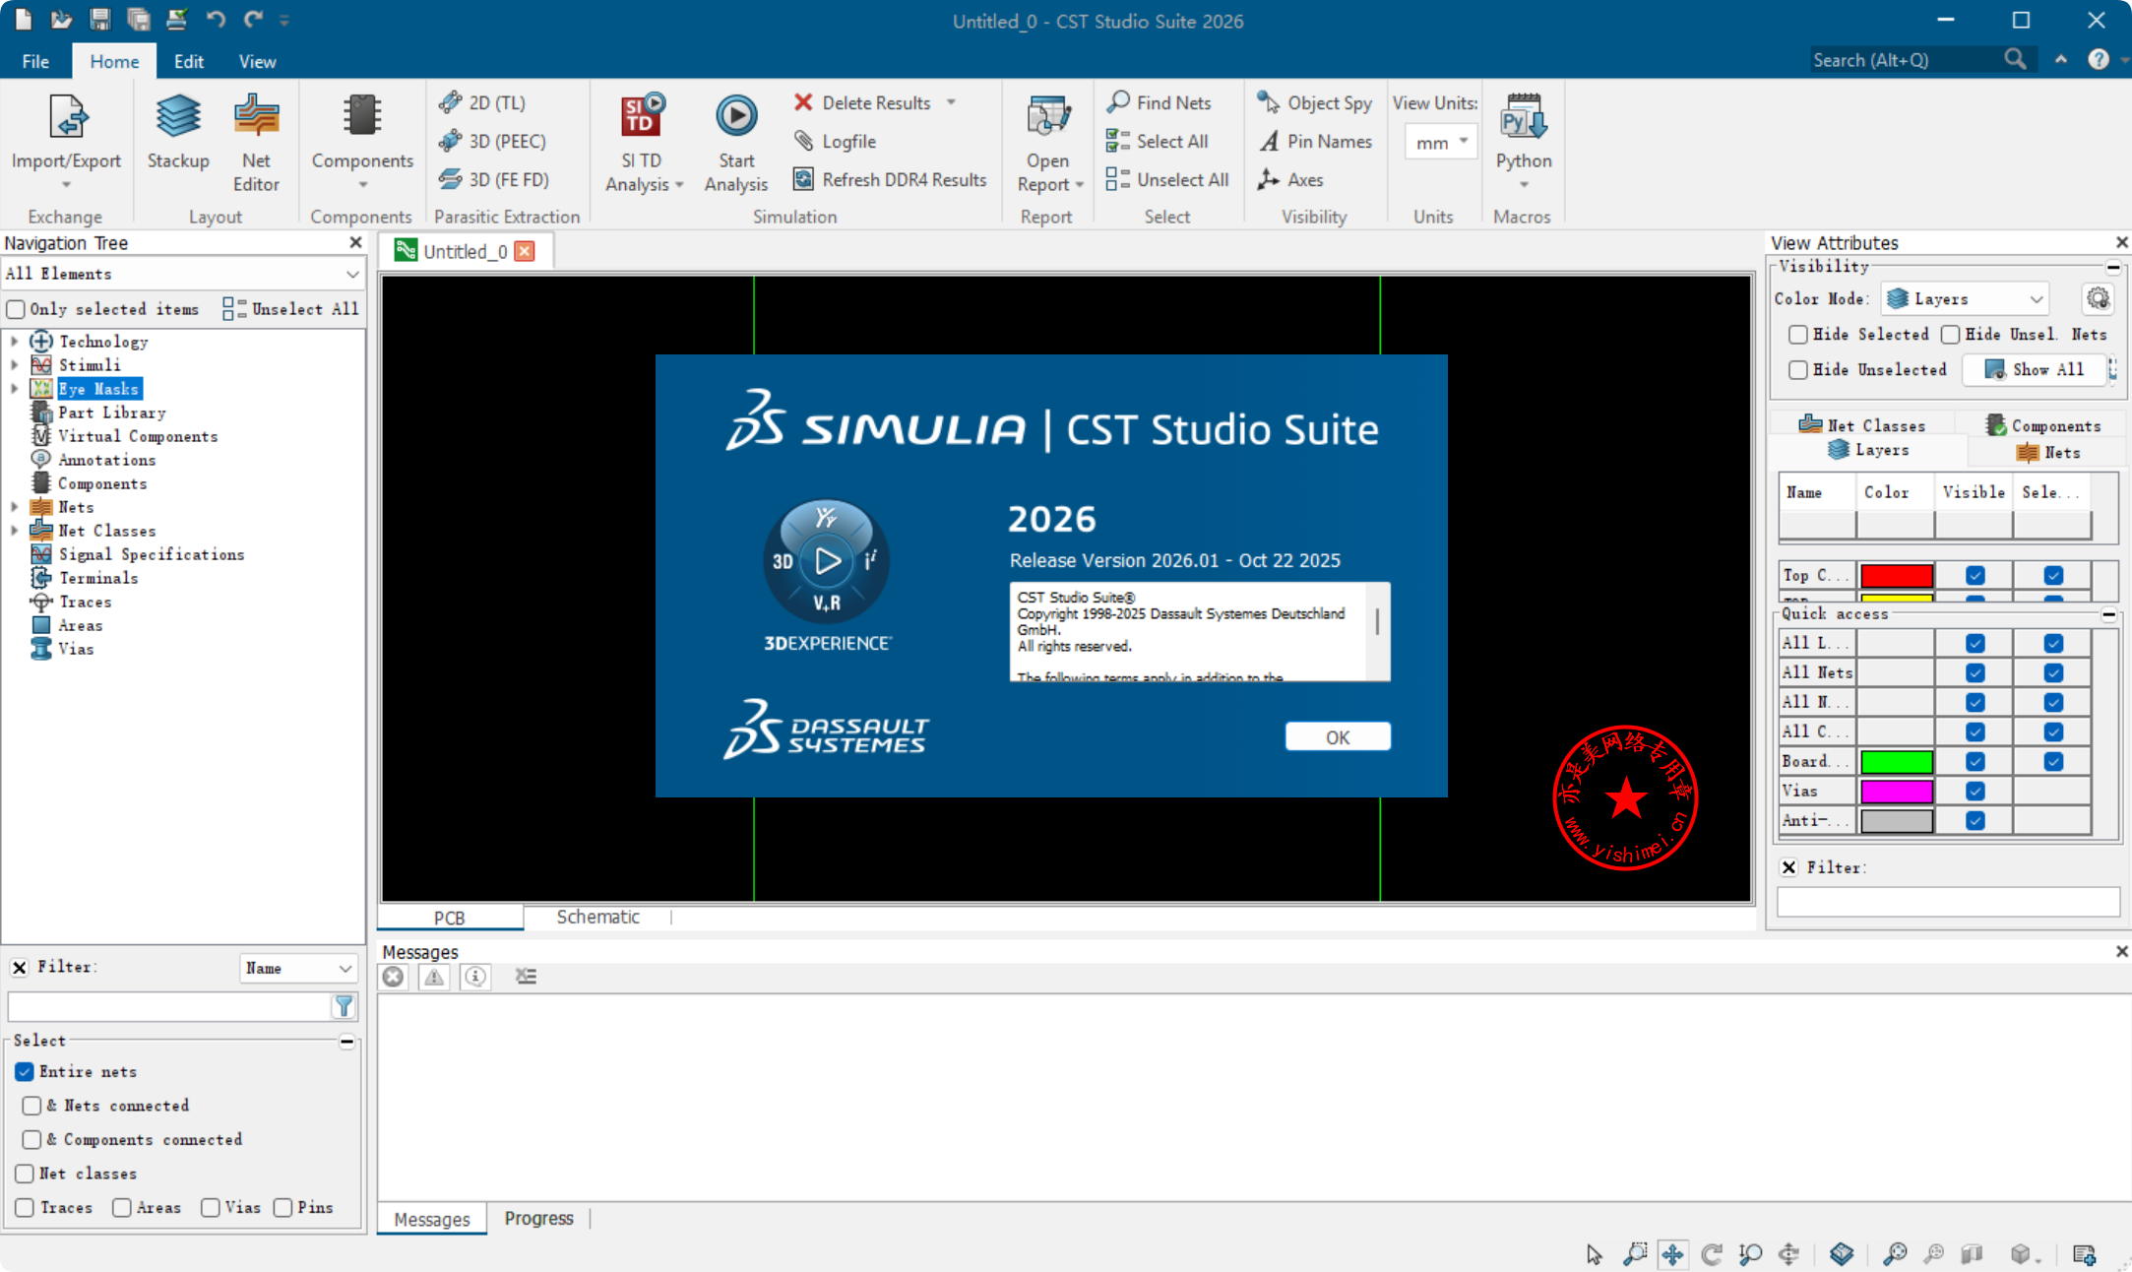Uncheck the Entire nets checkbox
The height and width of the screenshot is (1272, 2132).
pyautogui.click(x=25, y=1071)
